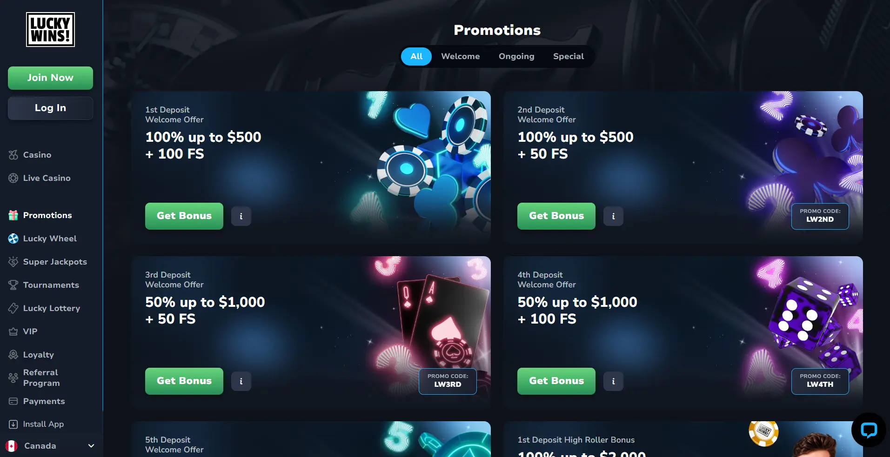
Task: Click the Lucky Wins logo
Action: [50, 29]
